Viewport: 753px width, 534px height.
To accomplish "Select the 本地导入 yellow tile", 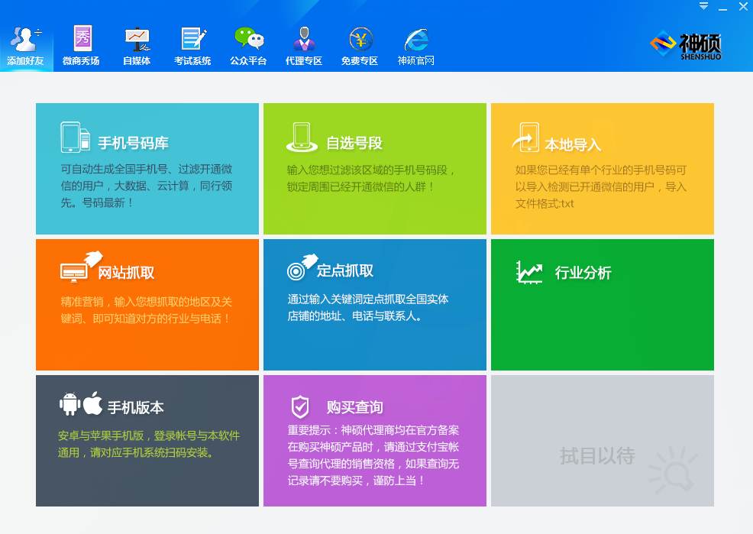I will click(x=602, y=169).
